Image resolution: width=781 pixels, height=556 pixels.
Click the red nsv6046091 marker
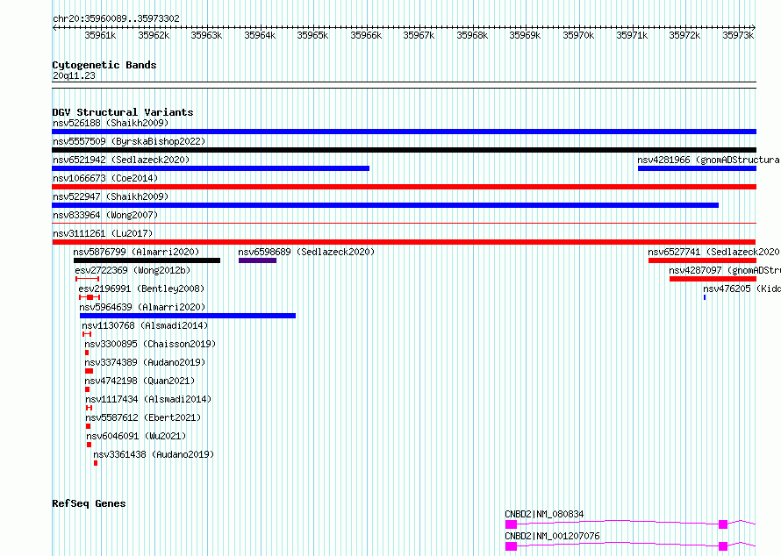coord(90,445)
